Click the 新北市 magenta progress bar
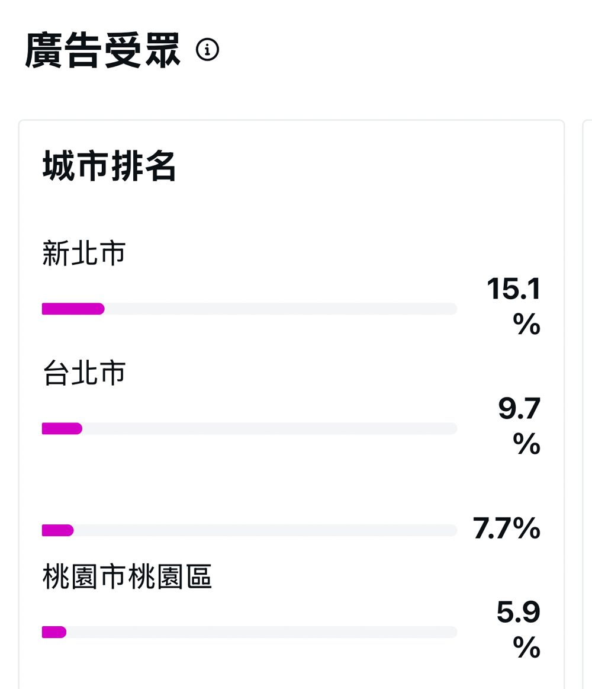The height and width of the screenshot is (689, 592). point(73,309)
